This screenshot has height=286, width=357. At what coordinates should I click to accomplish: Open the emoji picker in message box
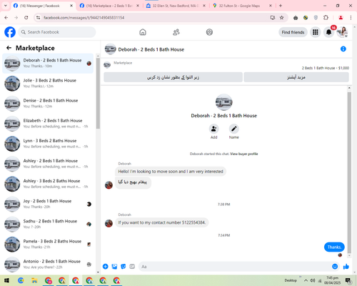[335, 267]
